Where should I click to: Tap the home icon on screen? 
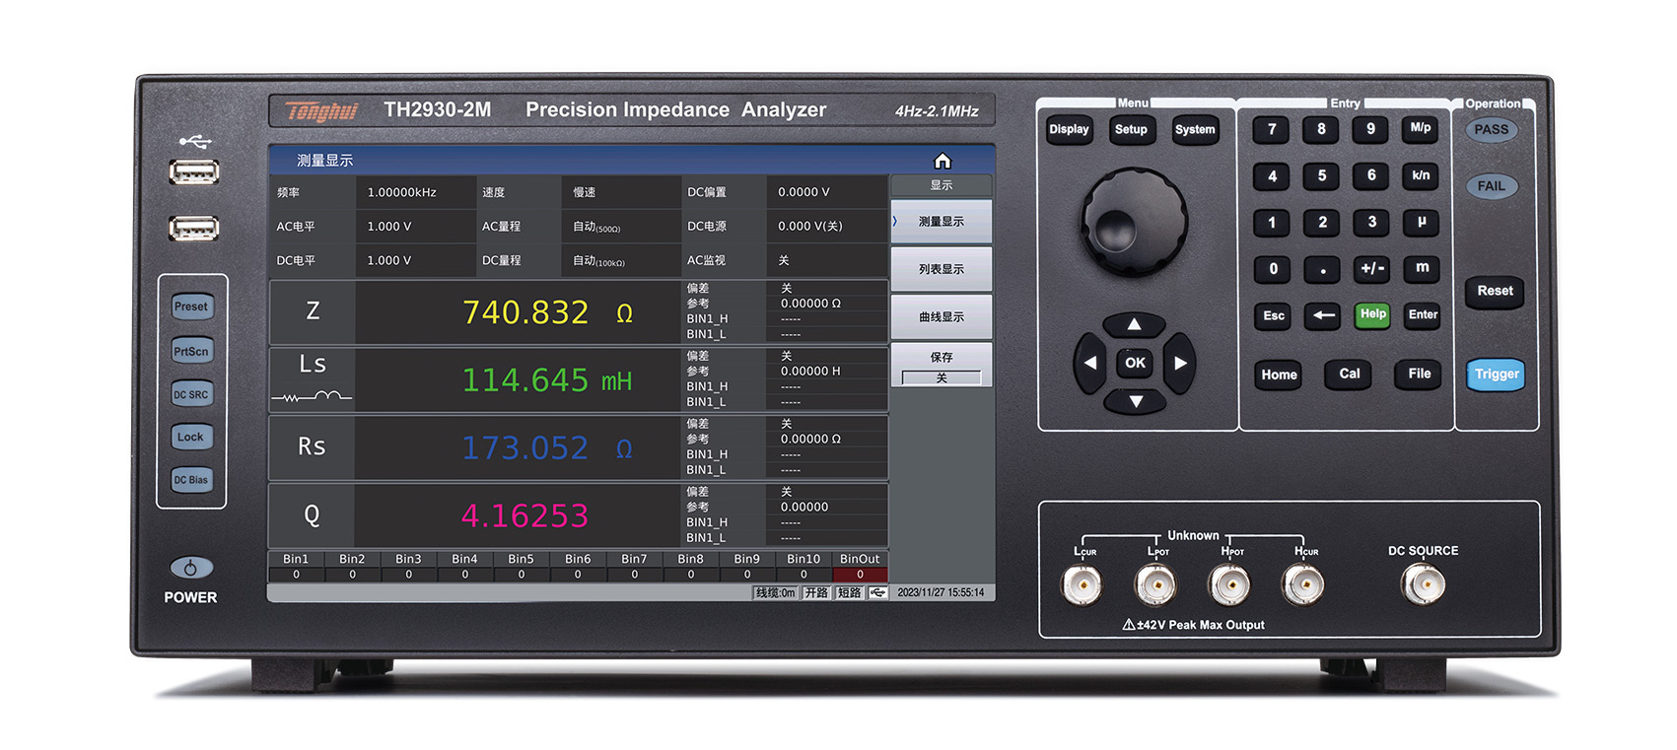942,161
